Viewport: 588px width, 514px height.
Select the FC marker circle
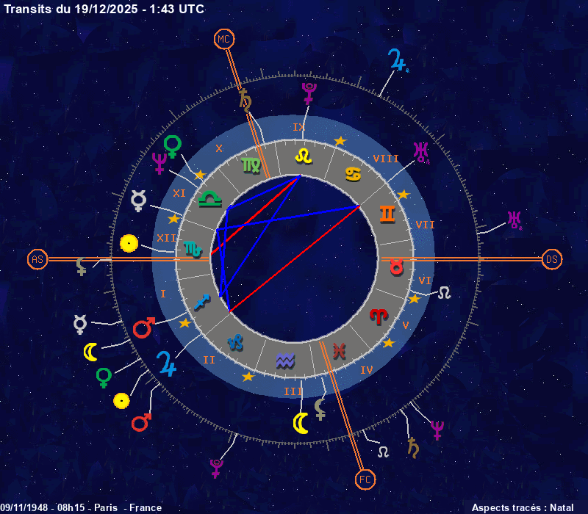(365, 480)
